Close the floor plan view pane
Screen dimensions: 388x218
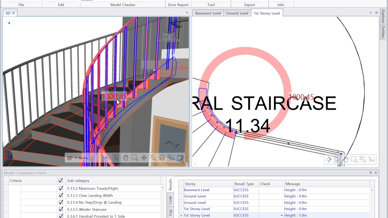pos(376,13)
